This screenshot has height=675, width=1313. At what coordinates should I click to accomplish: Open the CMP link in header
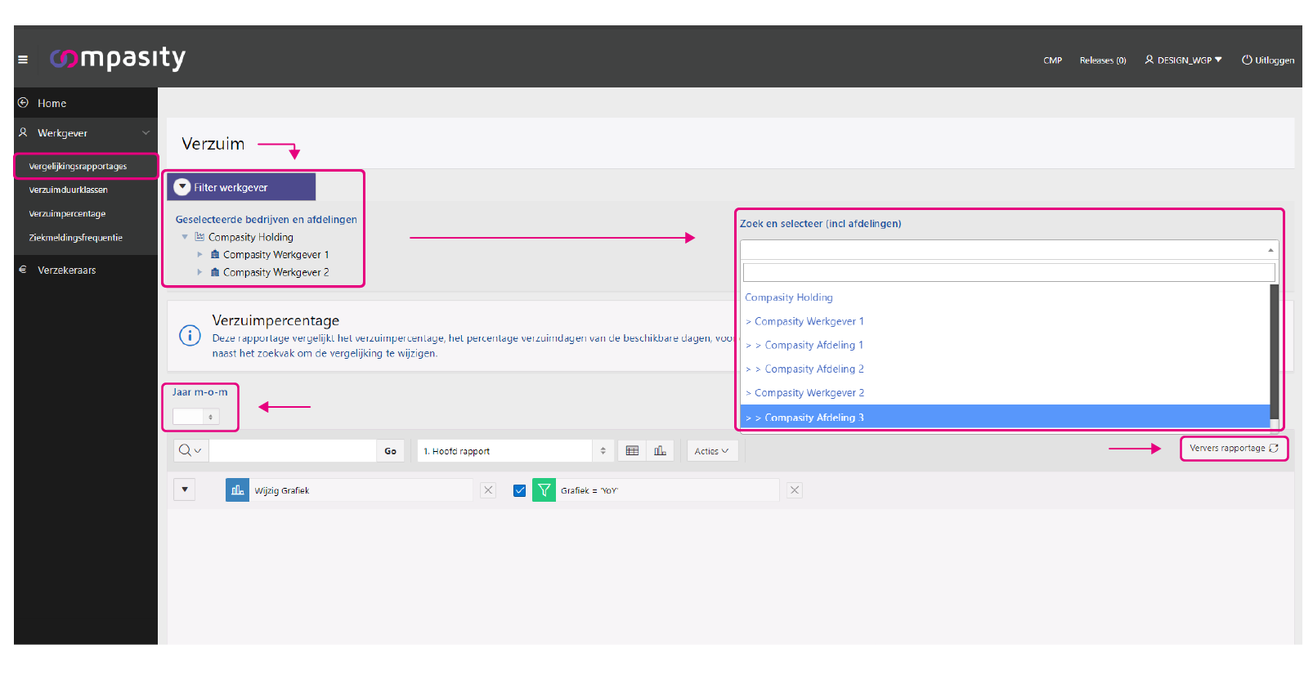pyautogui.click(x=1052, y=60)
